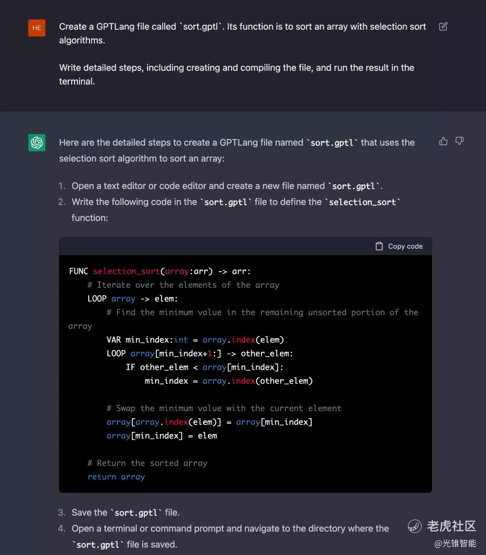The height and width of the screenshot is (555, 486).
Task: Click the '# Swap the minimum value' comment
Action: point(224,408)
